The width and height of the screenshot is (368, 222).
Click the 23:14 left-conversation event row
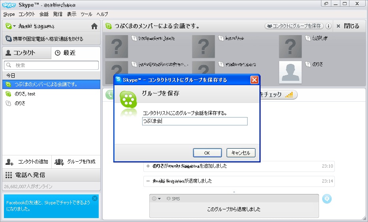tap(239, 181)
